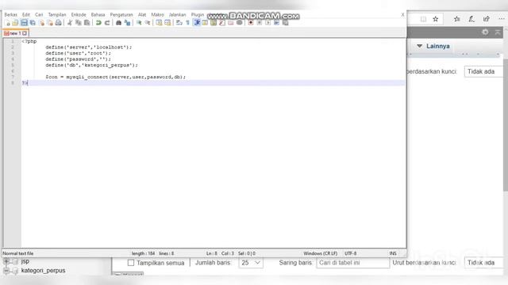Screen dimensions: 508x285
Task: Open the Cari menu
Action: click(x=39, y=14)
